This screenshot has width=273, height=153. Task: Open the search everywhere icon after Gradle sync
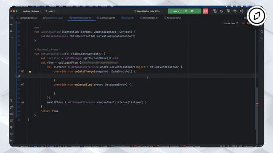coord(221,11)
